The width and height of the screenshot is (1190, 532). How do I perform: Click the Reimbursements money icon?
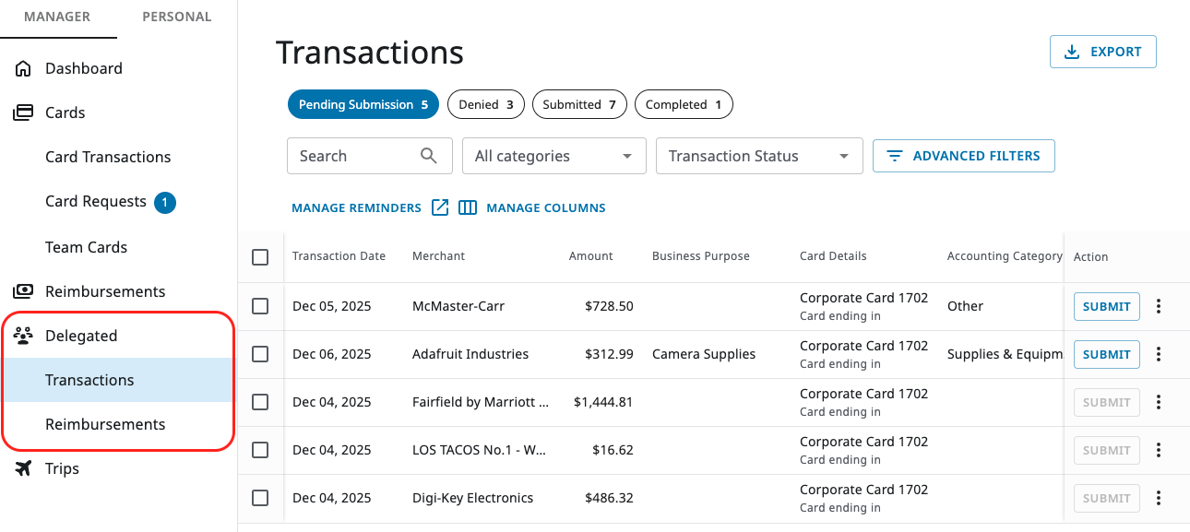23,291
